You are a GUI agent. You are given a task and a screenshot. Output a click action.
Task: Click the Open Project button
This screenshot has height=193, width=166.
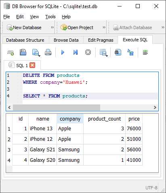77,28
